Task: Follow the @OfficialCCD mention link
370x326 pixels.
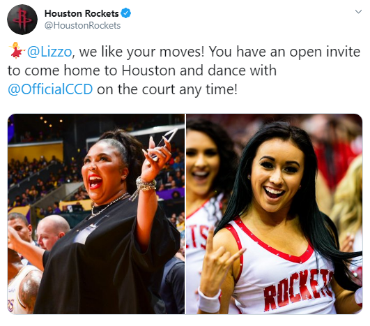Action: pos(50,89)
